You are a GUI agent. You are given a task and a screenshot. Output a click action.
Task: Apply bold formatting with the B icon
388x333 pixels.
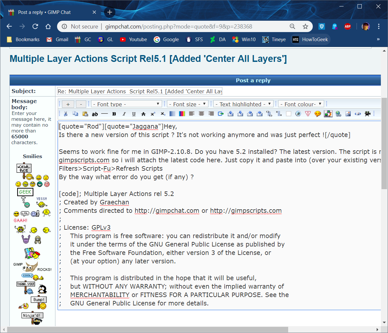click(x=114, y=114)
